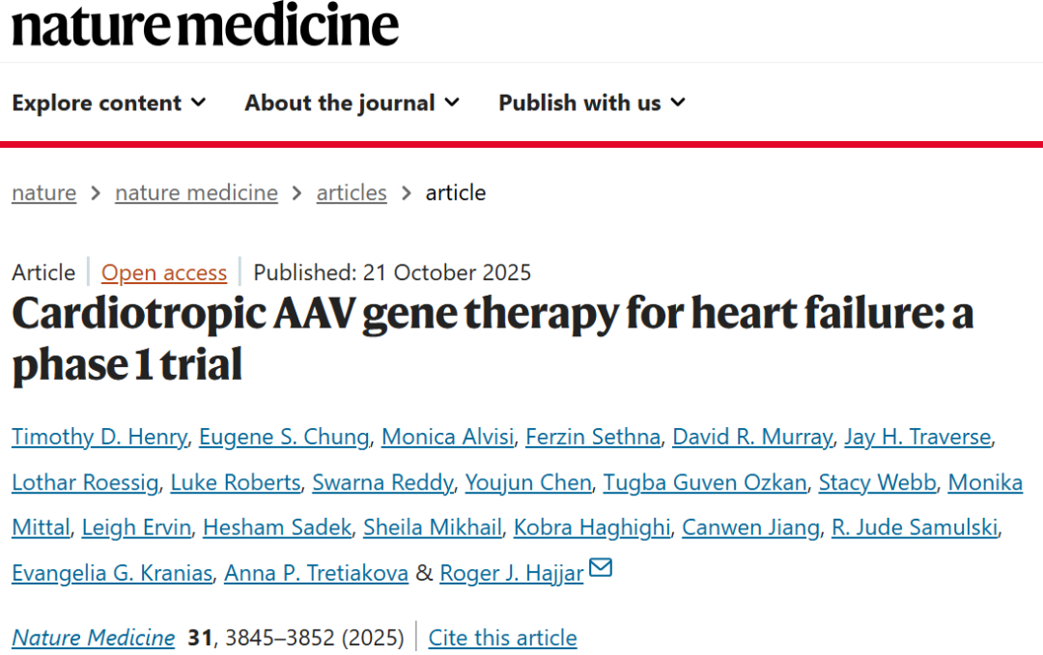Open the nature medicine breadcrumb
The height and width of the screenshot is (655, 1043).
pos(196,193)
